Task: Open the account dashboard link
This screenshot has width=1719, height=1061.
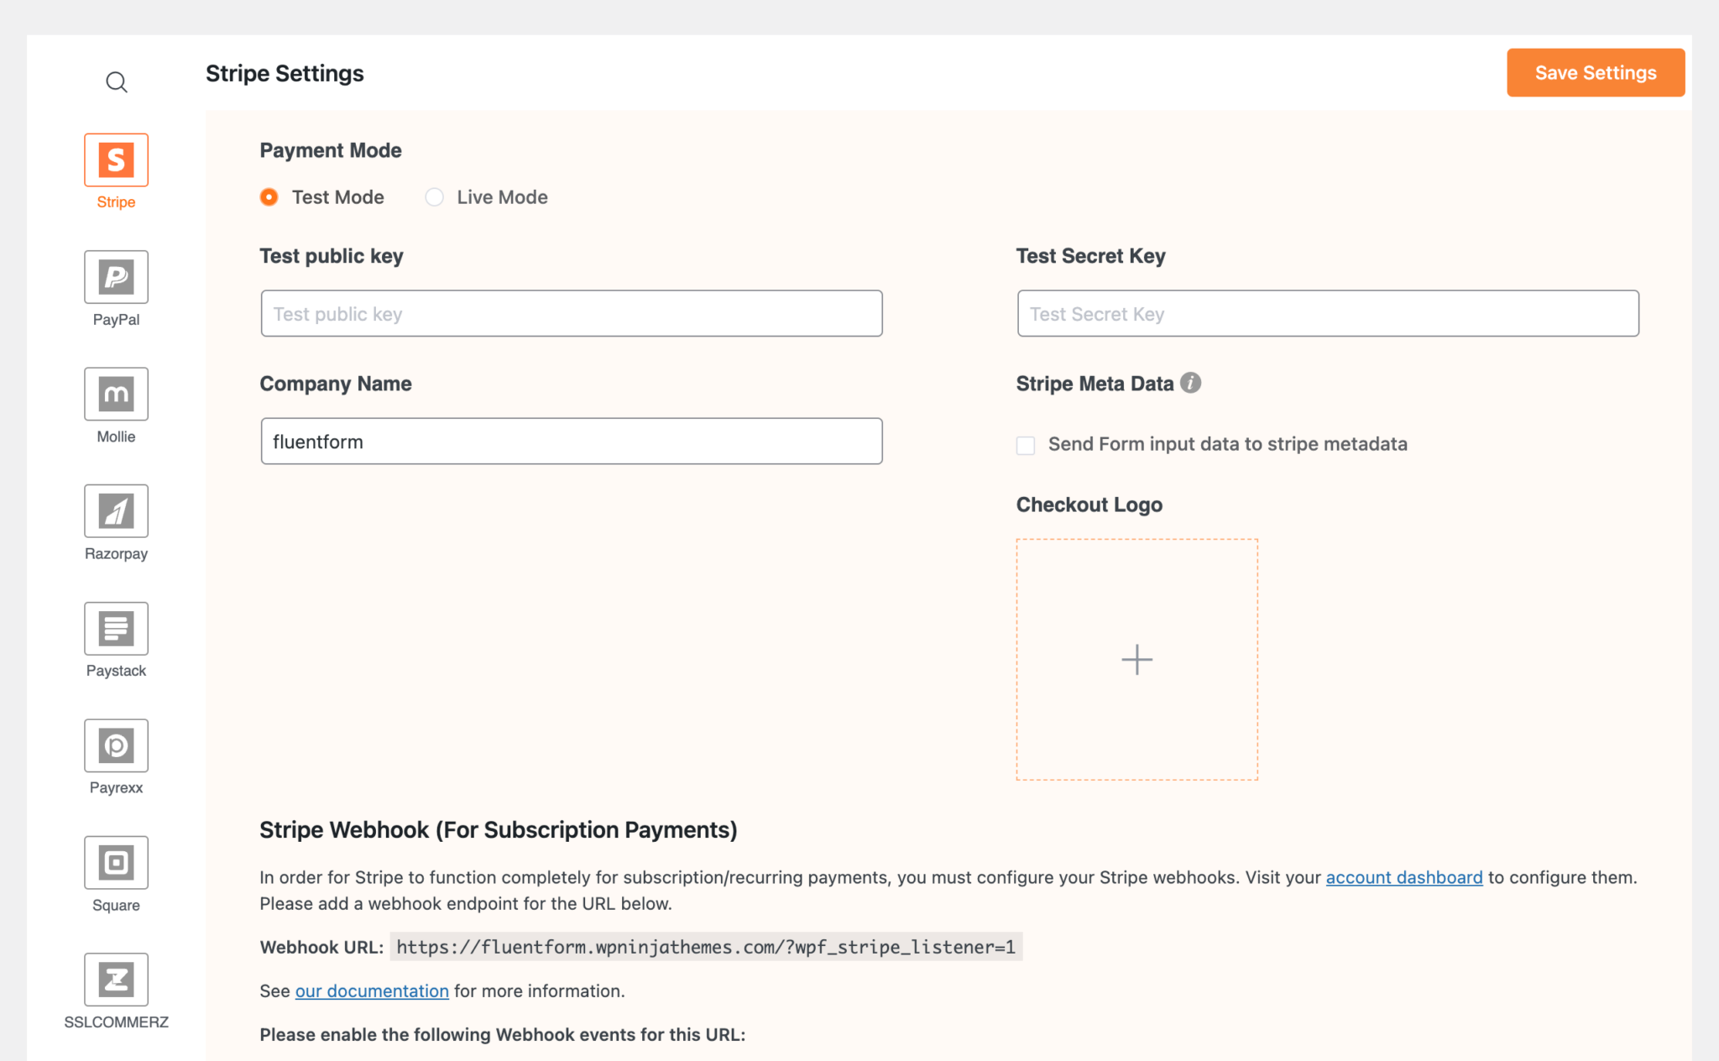Action: 1403,877
